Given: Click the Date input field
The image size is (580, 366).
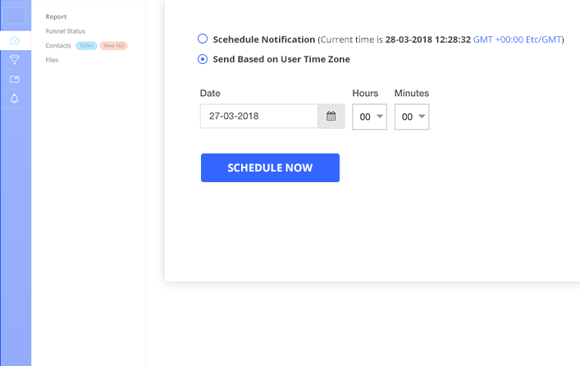Looking at the screenshot, I should pyautogui.click(x=258, y=117).
